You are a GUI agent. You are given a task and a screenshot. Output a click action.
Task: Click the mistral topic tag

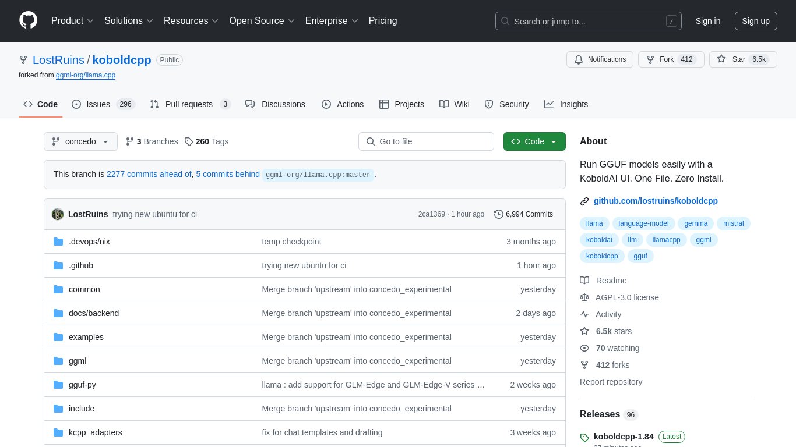(x=734, y=223)
